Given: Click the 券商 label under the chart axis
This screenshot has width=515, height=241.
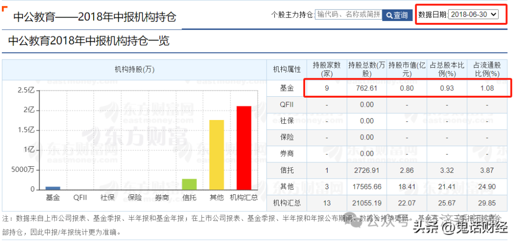Looking at the screenshot, I should (x=162, y=198).
